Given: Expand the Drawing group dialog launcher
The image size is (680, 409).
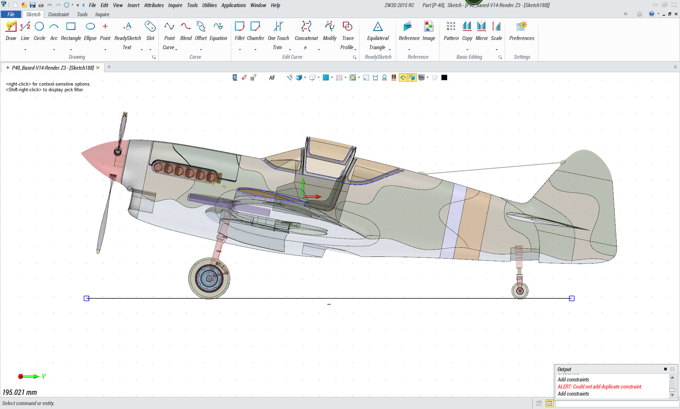Looking at the screenshot, I should click(154, 57).
